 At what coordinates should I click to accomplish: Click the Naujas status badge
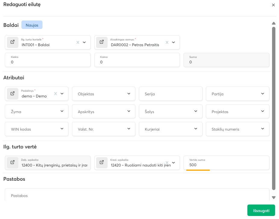[32, 25]
